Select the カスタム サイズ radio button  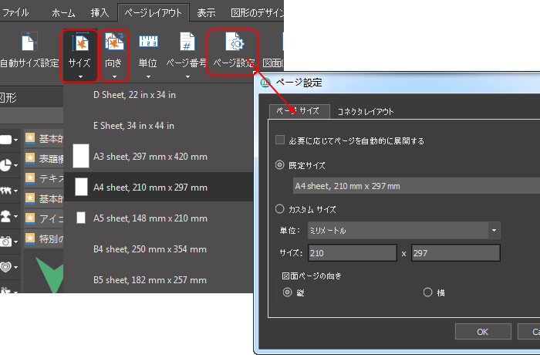[x=279, y=209]
